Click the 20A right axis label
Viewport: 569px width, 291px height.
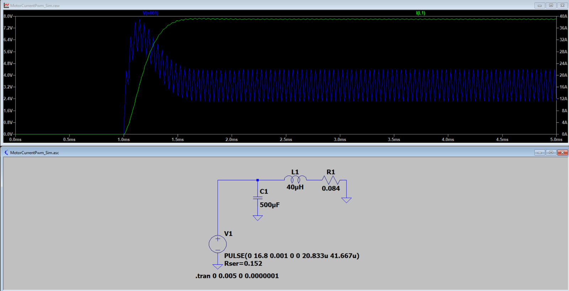click(563, 75)
